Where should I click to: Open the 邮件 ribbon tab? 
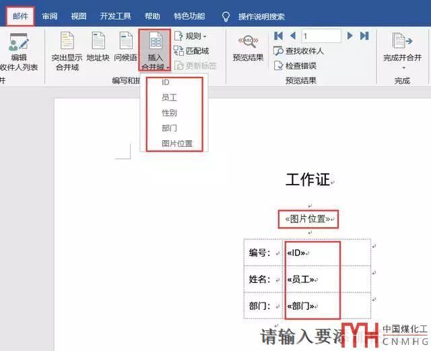[x=20, y=16]
